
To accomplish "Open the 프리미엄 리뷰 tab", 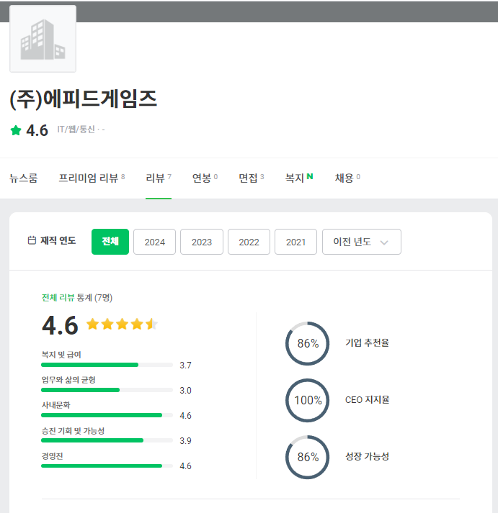I will point(92,178).
